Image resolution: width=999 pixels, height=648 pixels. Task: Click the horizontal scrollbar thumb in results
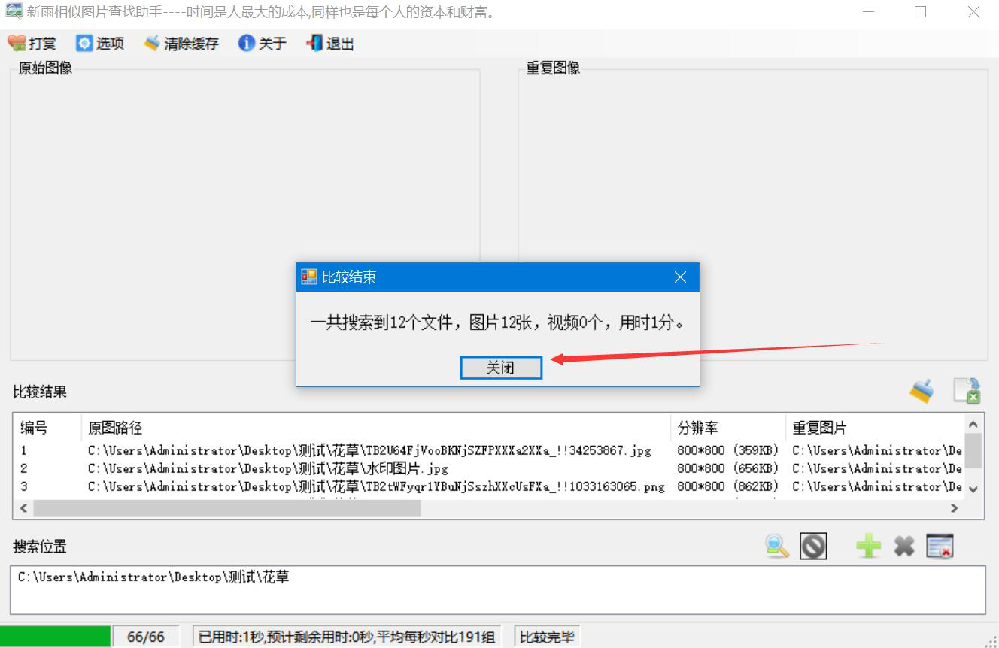tap(226, 508)
